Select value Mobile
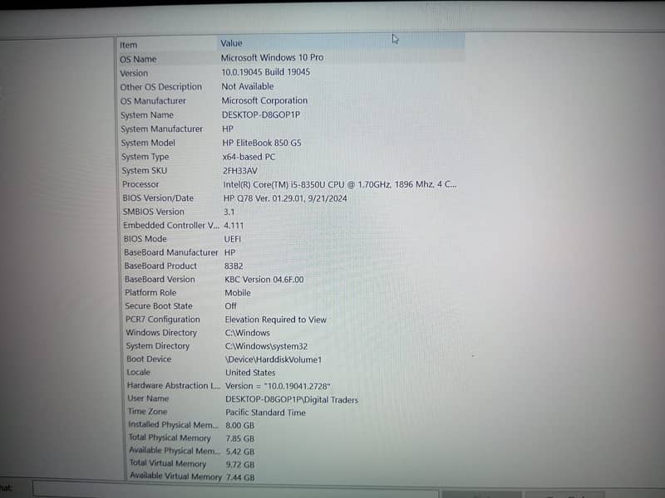665x498 pixels. [x=238, y=293]
